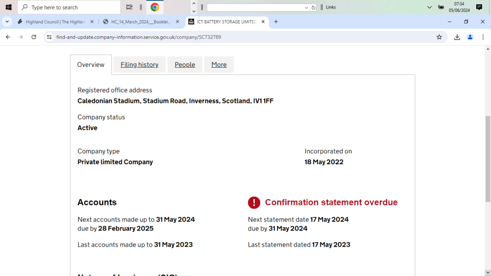
Task: Open Chrome tab search dropdown
Action: click(7, 22)
